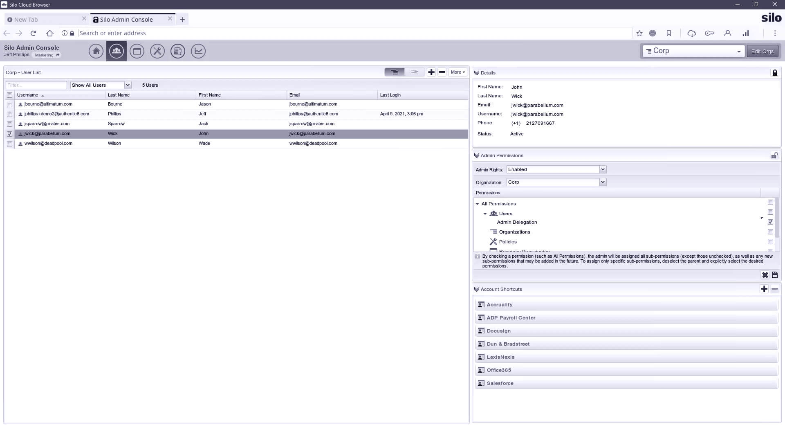785x425 pixels.
Task: Click the Details panel lock icon
Action: click(774, 72)
